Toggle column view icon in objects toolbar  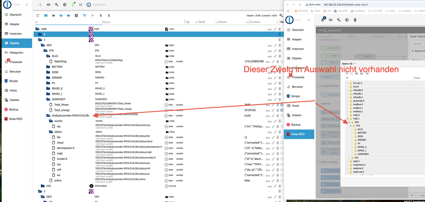coord(45,16)
